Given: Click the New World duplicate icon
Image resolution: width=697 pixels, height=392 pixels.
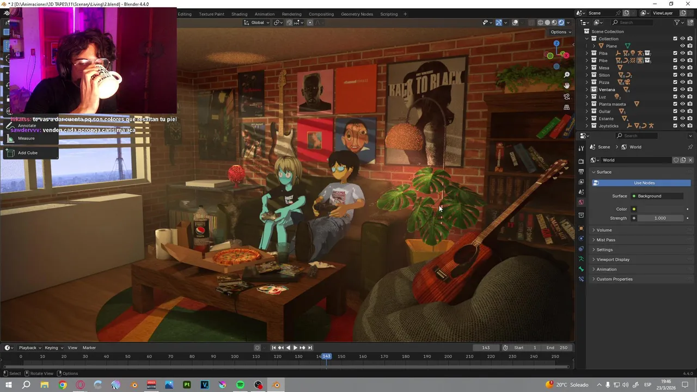Looking at the screenshot, I should point(683,160).
